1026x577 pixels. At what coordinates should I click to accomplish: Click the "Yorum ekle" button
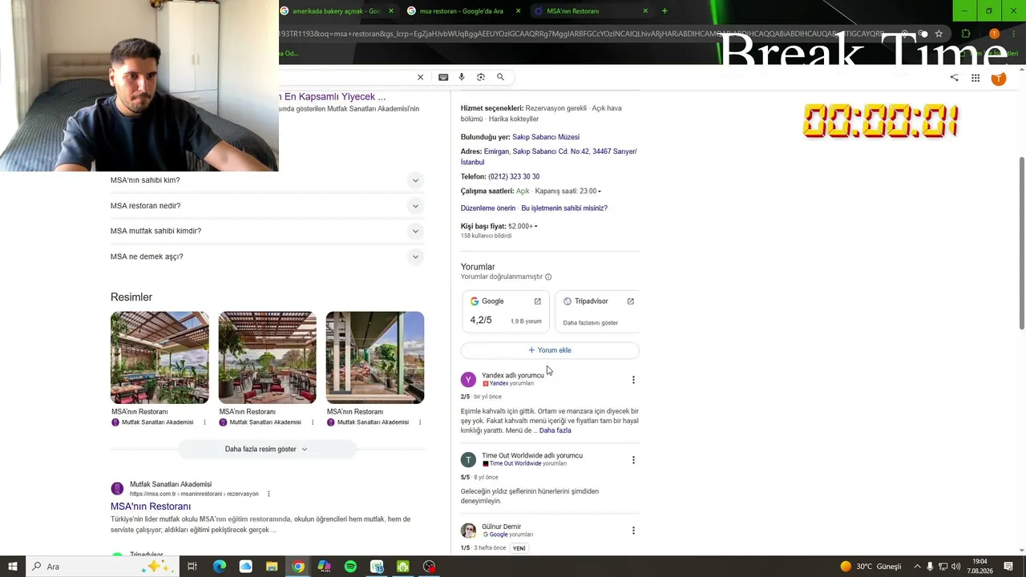click(550, 350)
